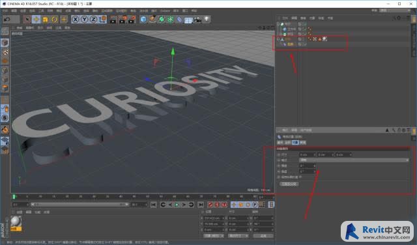Click the recent tools plus icon

64,20
